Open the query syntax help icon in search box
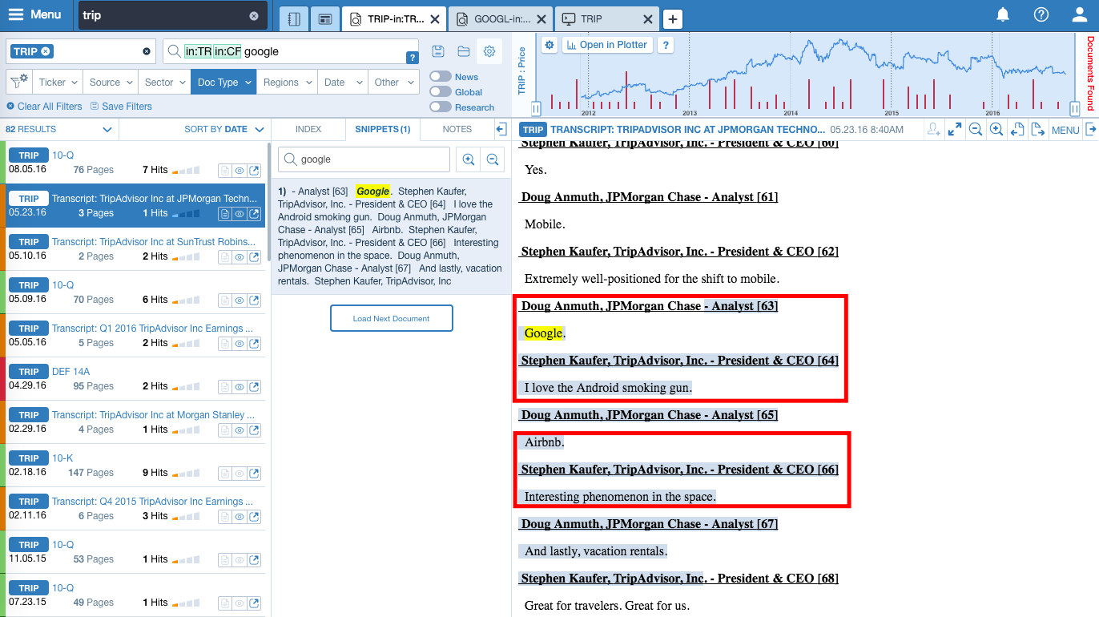Image resolution: width=1099 pixels, height=617 pixels. [413, 57]
